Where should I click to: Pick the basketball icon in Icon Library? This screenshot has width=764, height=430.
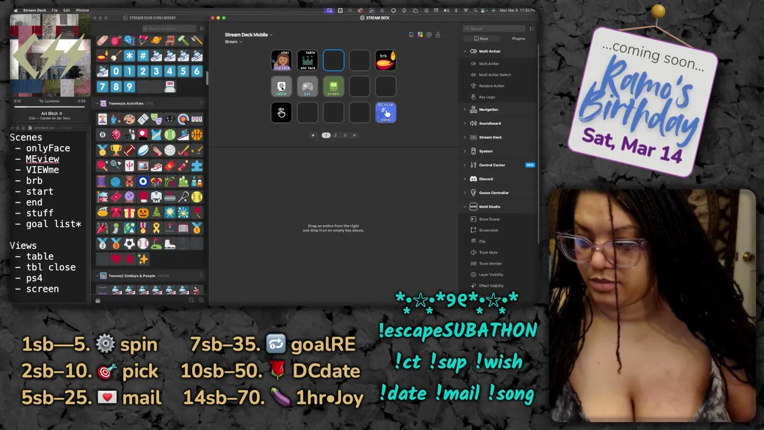(x=197, y=135)
